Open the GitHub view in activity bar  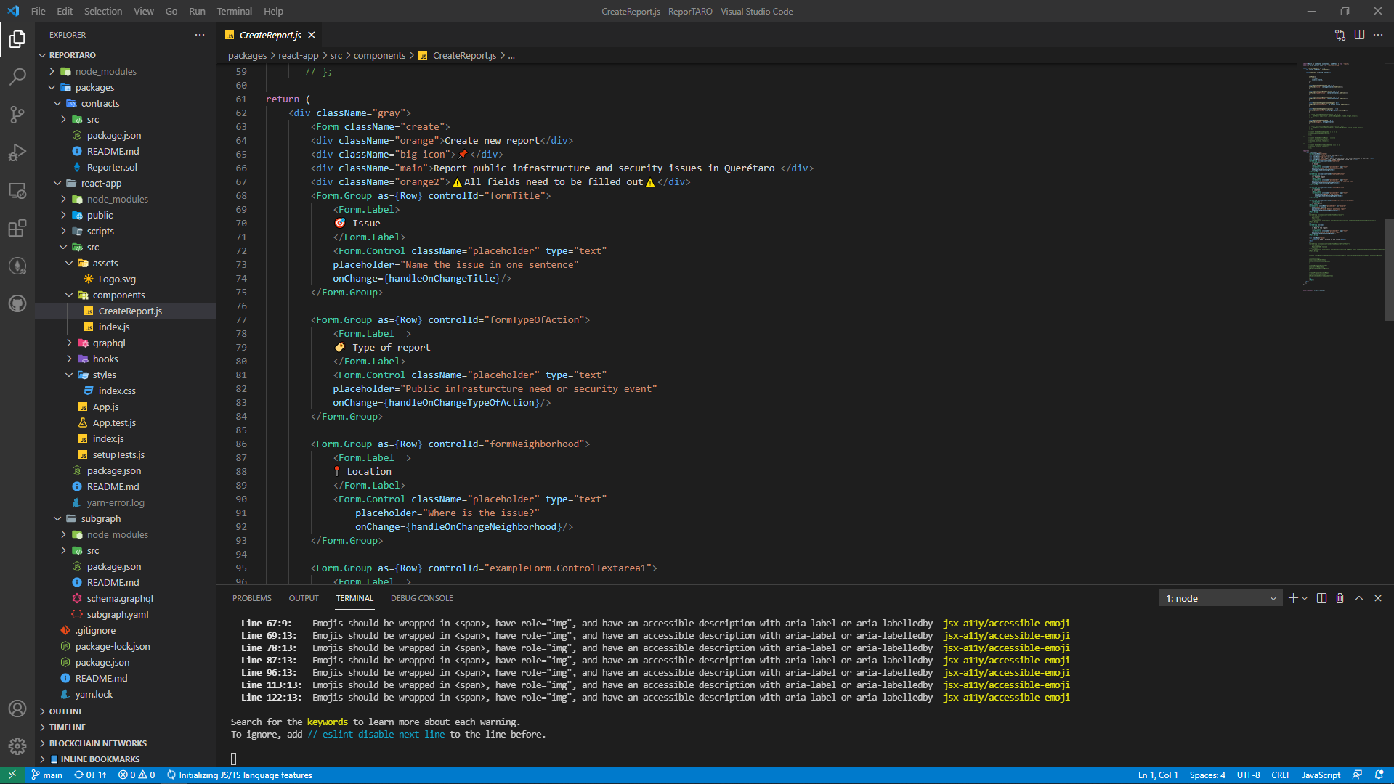click(17, 303)
